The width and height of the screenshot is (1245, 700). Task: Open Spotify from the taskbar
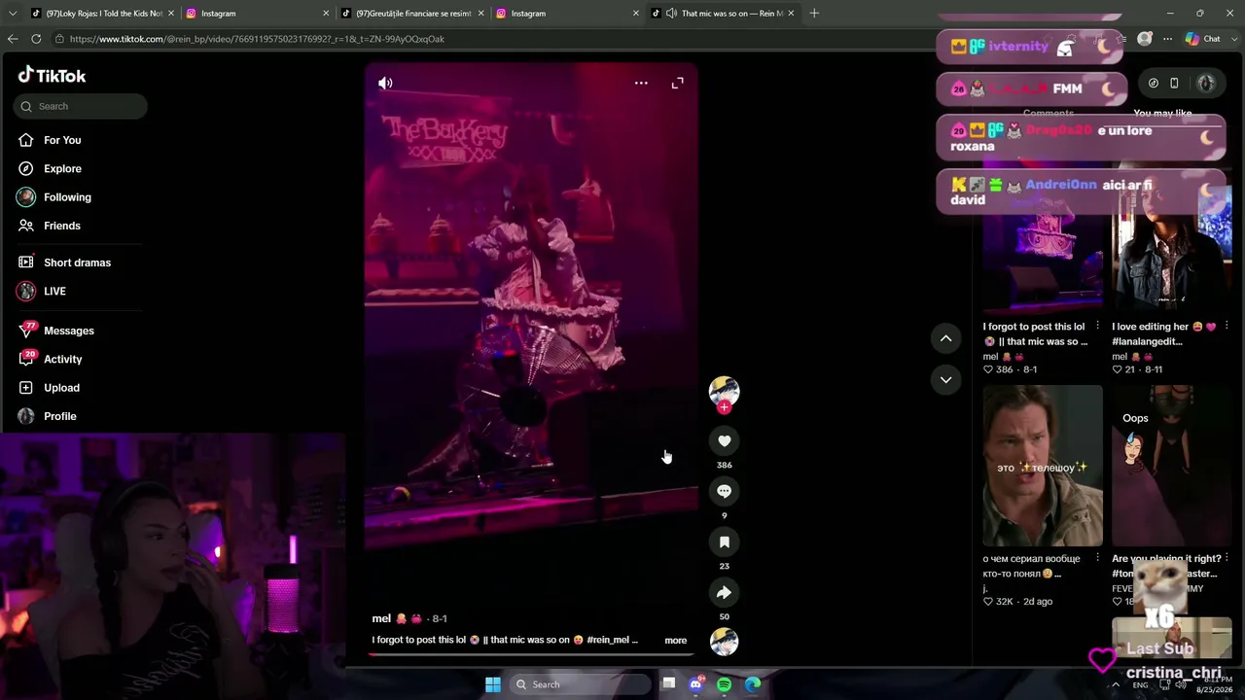724,684
